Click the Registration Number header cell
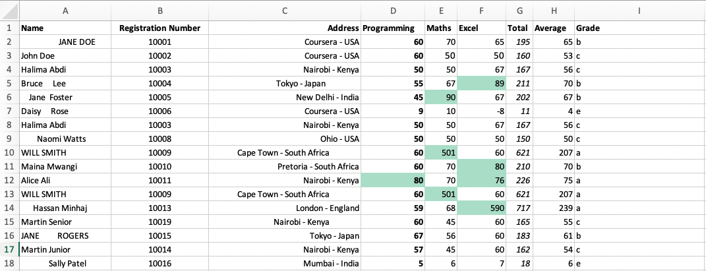 click(160, 28)
